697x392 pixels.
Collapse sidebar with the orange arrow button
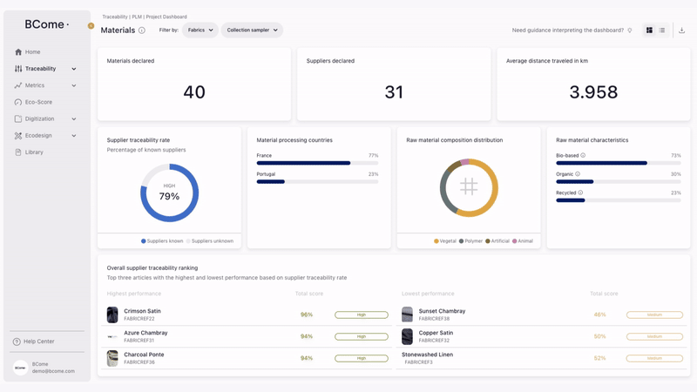click(91, 26)
